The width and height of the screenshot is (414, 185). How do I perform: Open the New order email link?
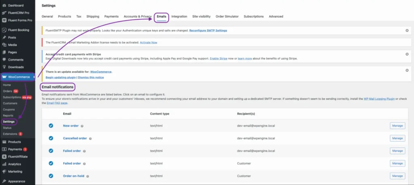pyautogui.click(x=71, y=126)
